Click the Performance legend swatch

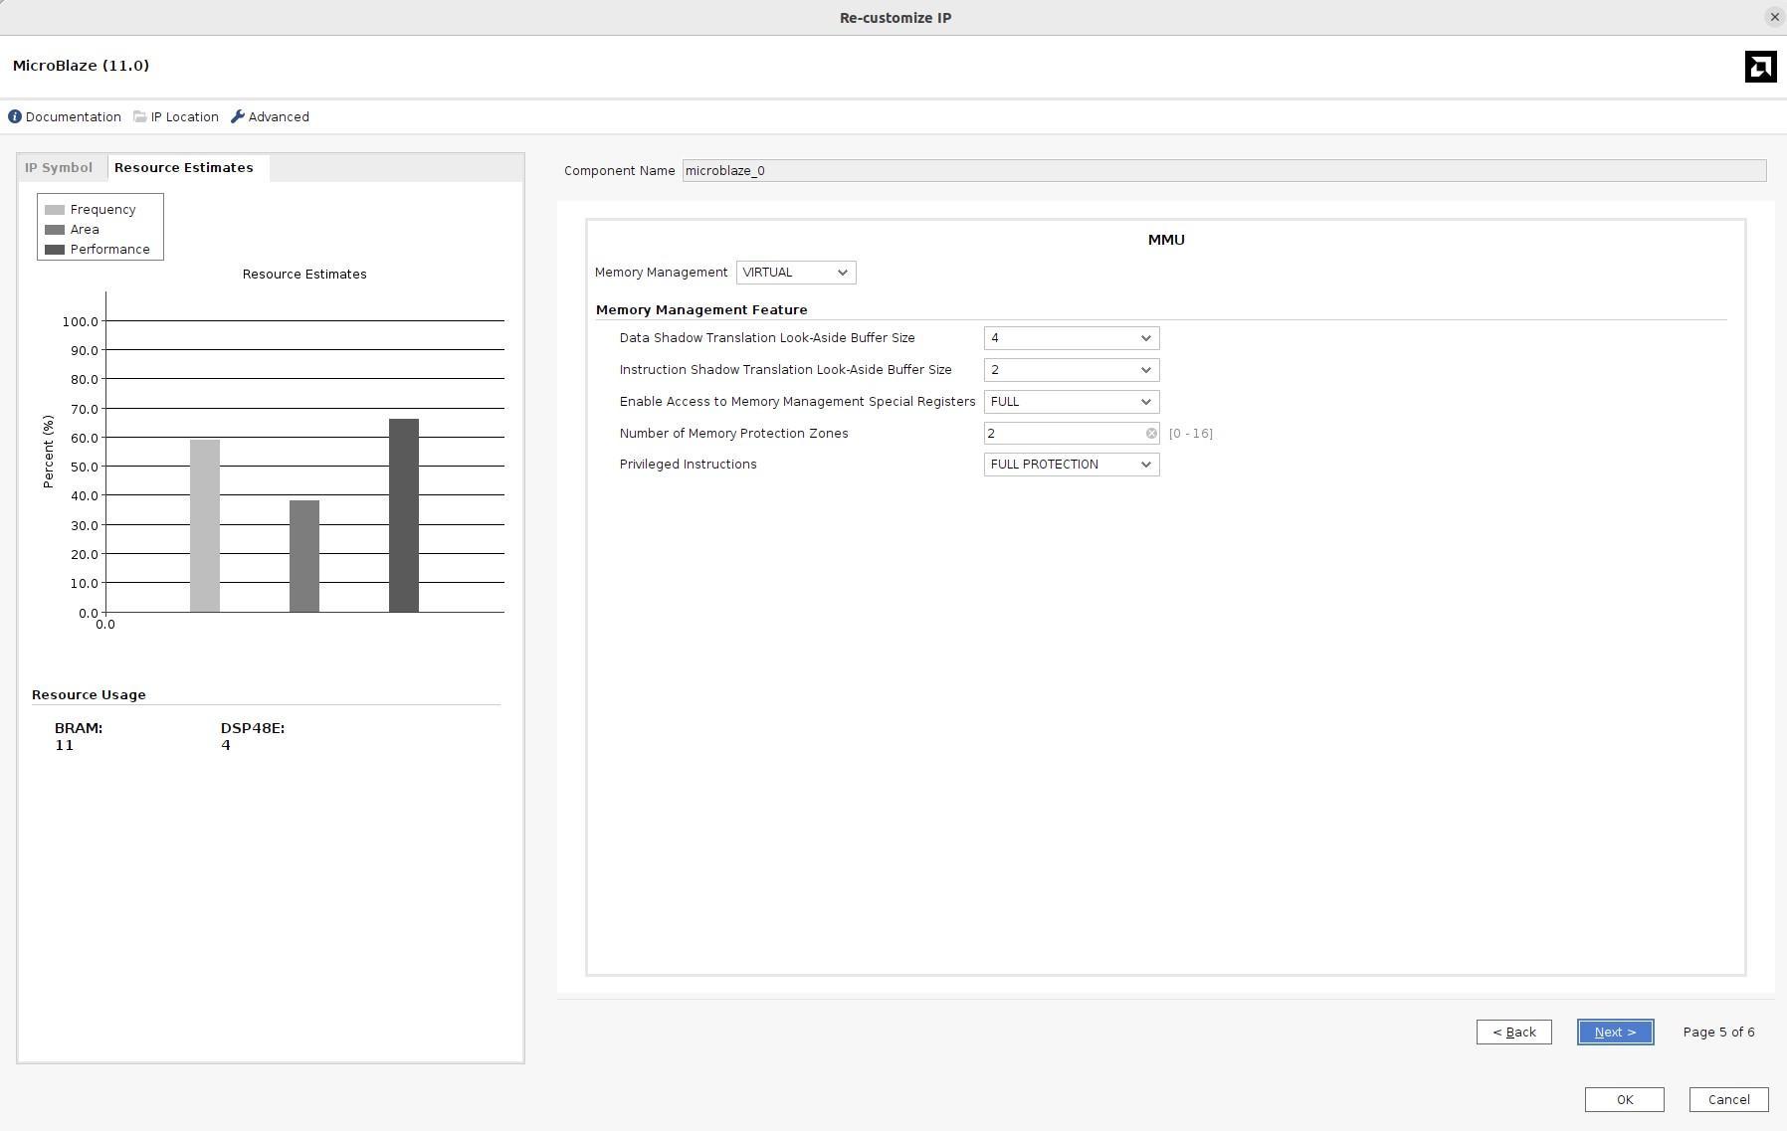coord(55,250)
